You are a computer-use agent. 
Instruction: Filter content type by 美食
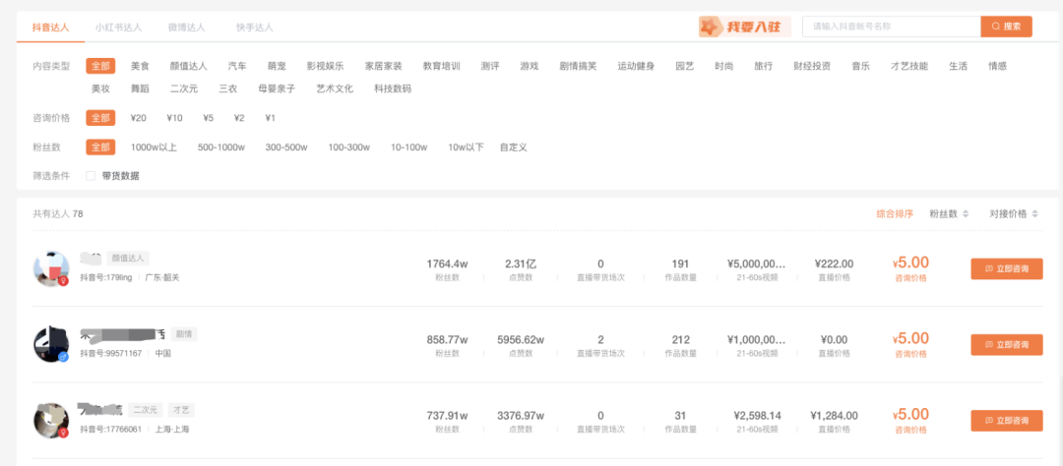pos(140,67)
